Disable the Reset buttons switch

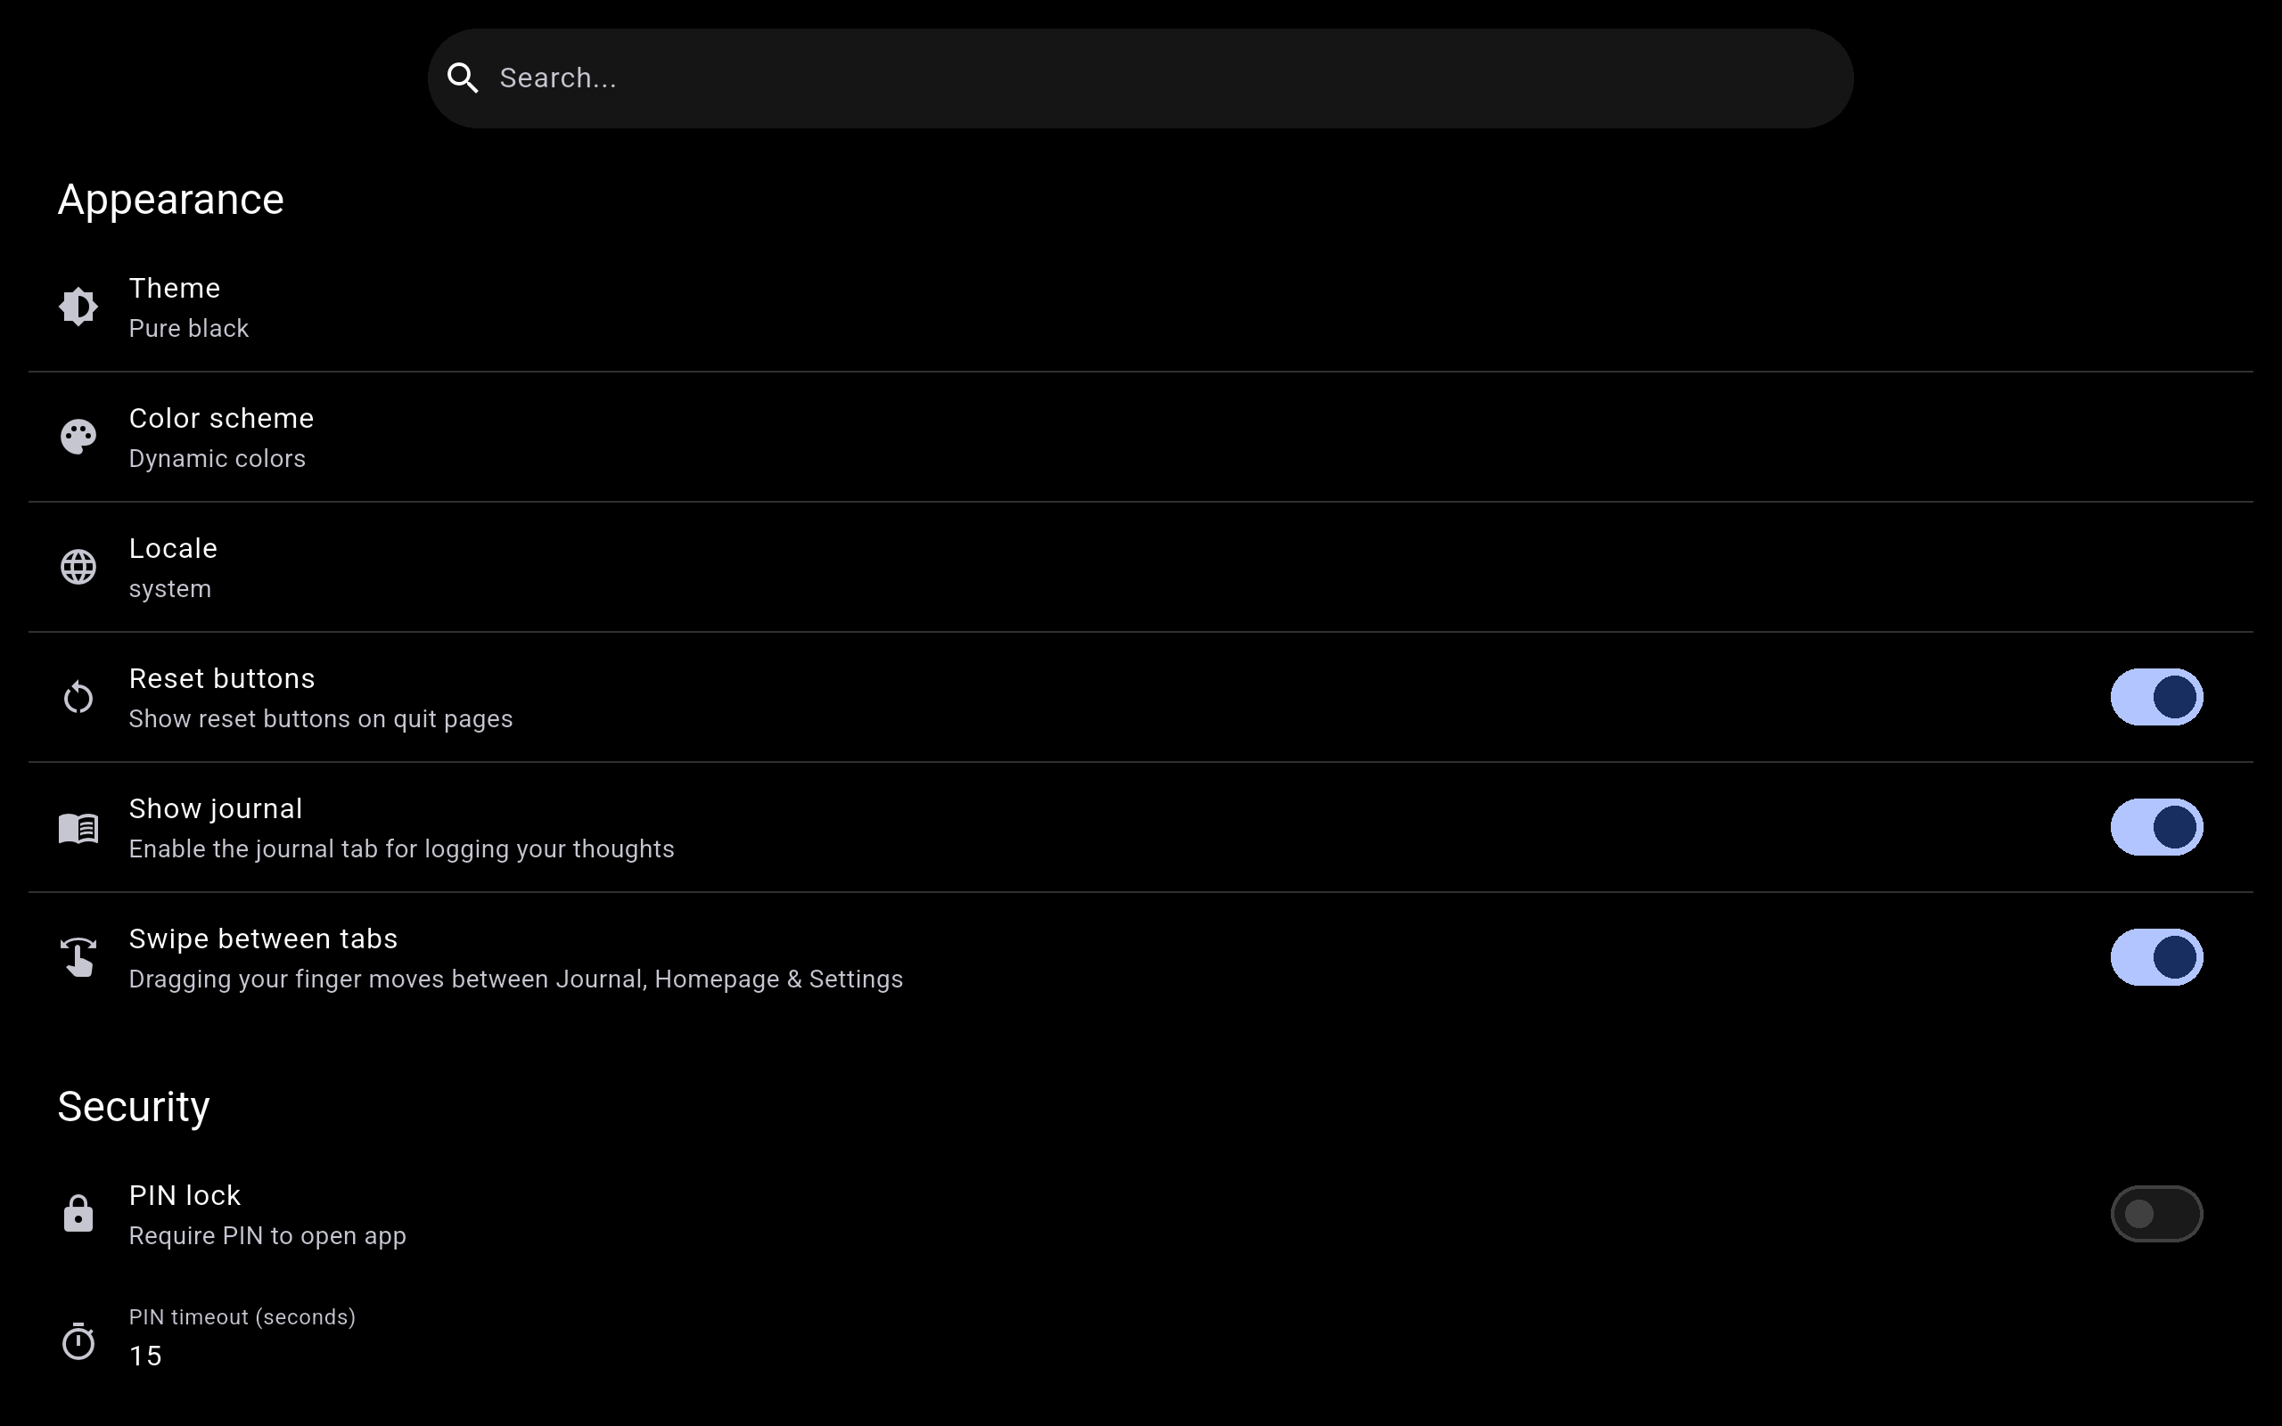pos(2155,697)
